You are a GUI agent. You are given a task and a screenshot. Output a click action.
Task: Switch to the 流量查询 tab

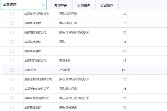[x=84, y=5]
